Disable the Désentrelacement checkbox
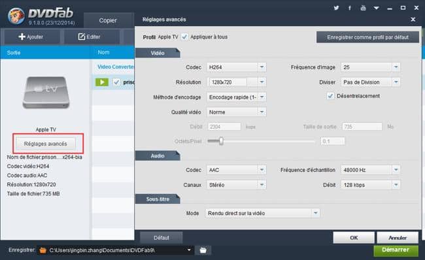425x260 pixels. [330, 96]
